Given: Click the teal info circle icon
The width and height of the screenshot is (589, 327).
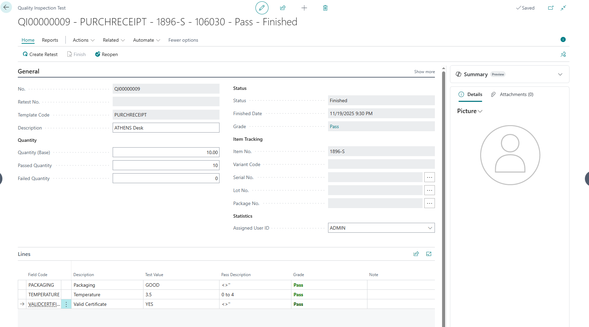Looking at the screenshot, I should click(563, 40).
